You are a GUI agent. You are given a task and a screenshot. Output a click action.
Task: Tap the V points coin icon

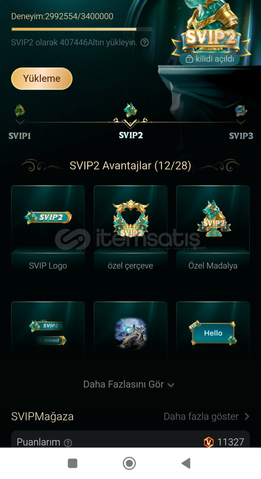[x=209, y=442]
